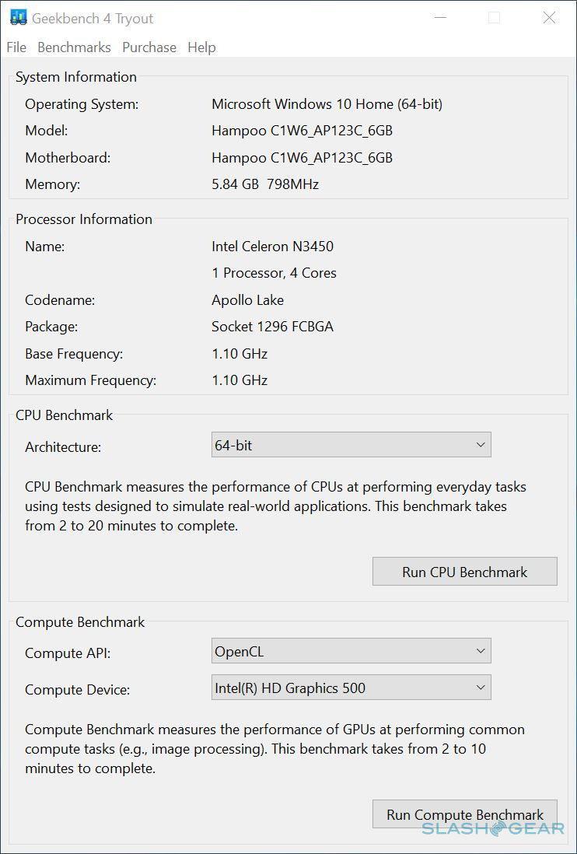
Task: Click the Intel Celeron N3450 processor name
Action: coord(272,247)
